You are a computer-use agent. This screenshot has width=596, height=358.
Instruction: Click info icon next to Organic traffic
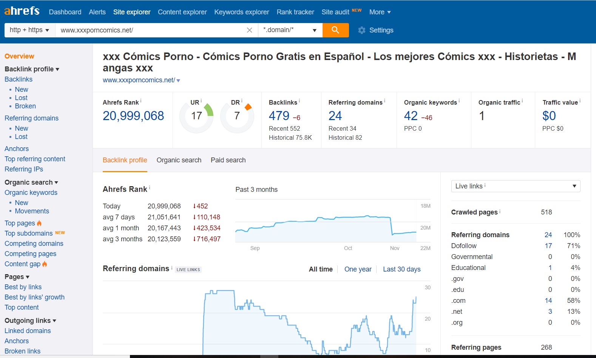(522, 101)
